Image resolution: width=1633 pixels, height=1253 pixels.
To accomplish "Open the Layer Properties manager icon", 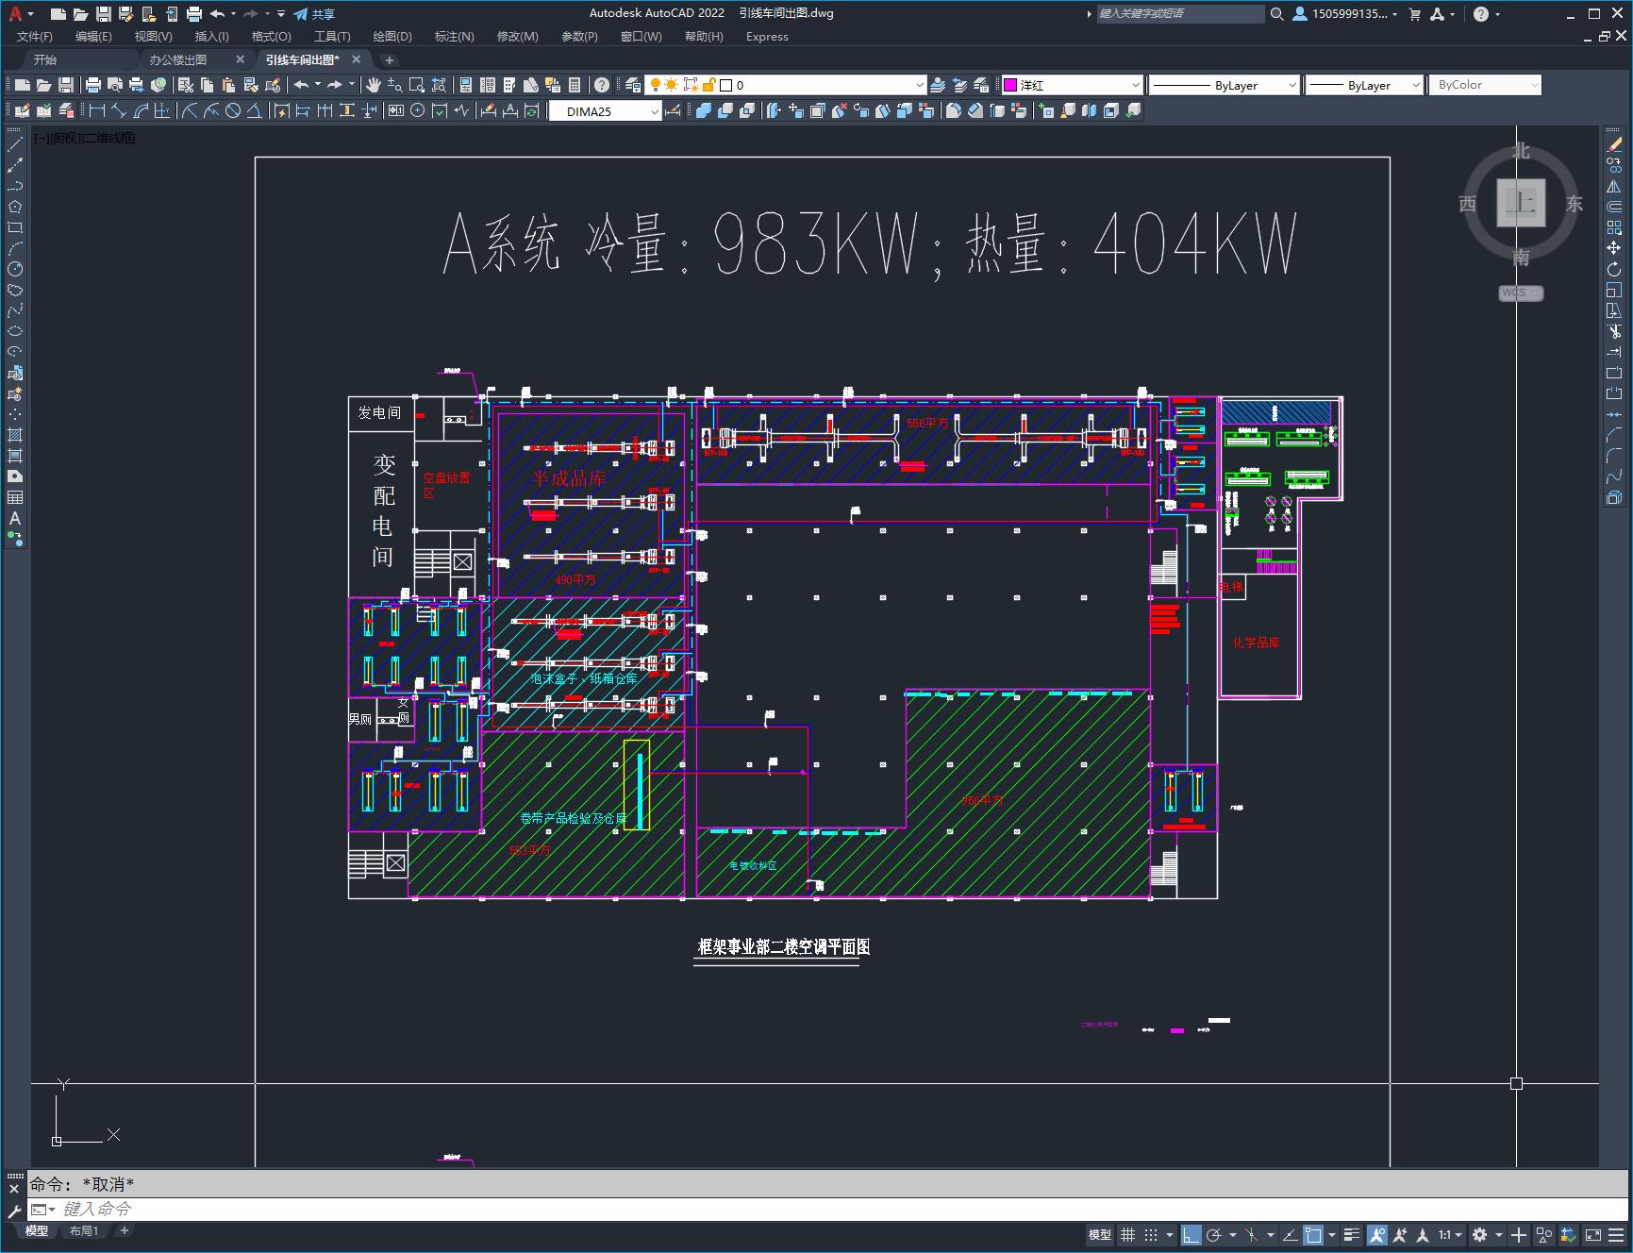I will point(633,85).
